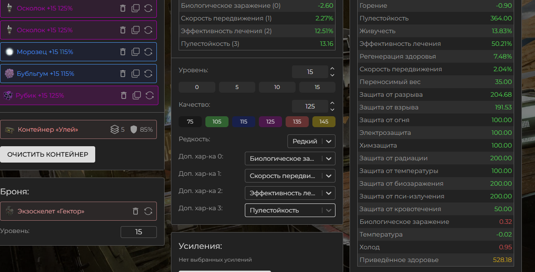The height and width of the screenshot is (272, 535).
Task: Click the container shield protection icon
Action: [134, 129]
